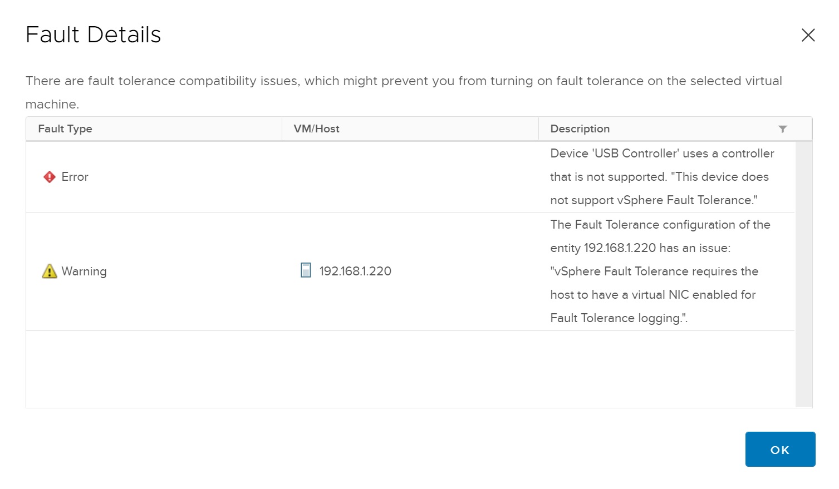Click the divider between Fault Type and VM/Host headers

coord(282,129)
